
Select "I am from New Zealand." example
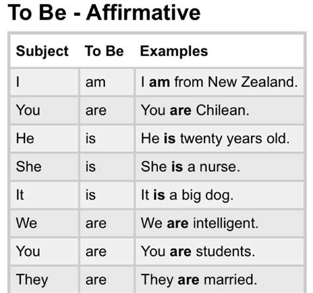point(219,82)
